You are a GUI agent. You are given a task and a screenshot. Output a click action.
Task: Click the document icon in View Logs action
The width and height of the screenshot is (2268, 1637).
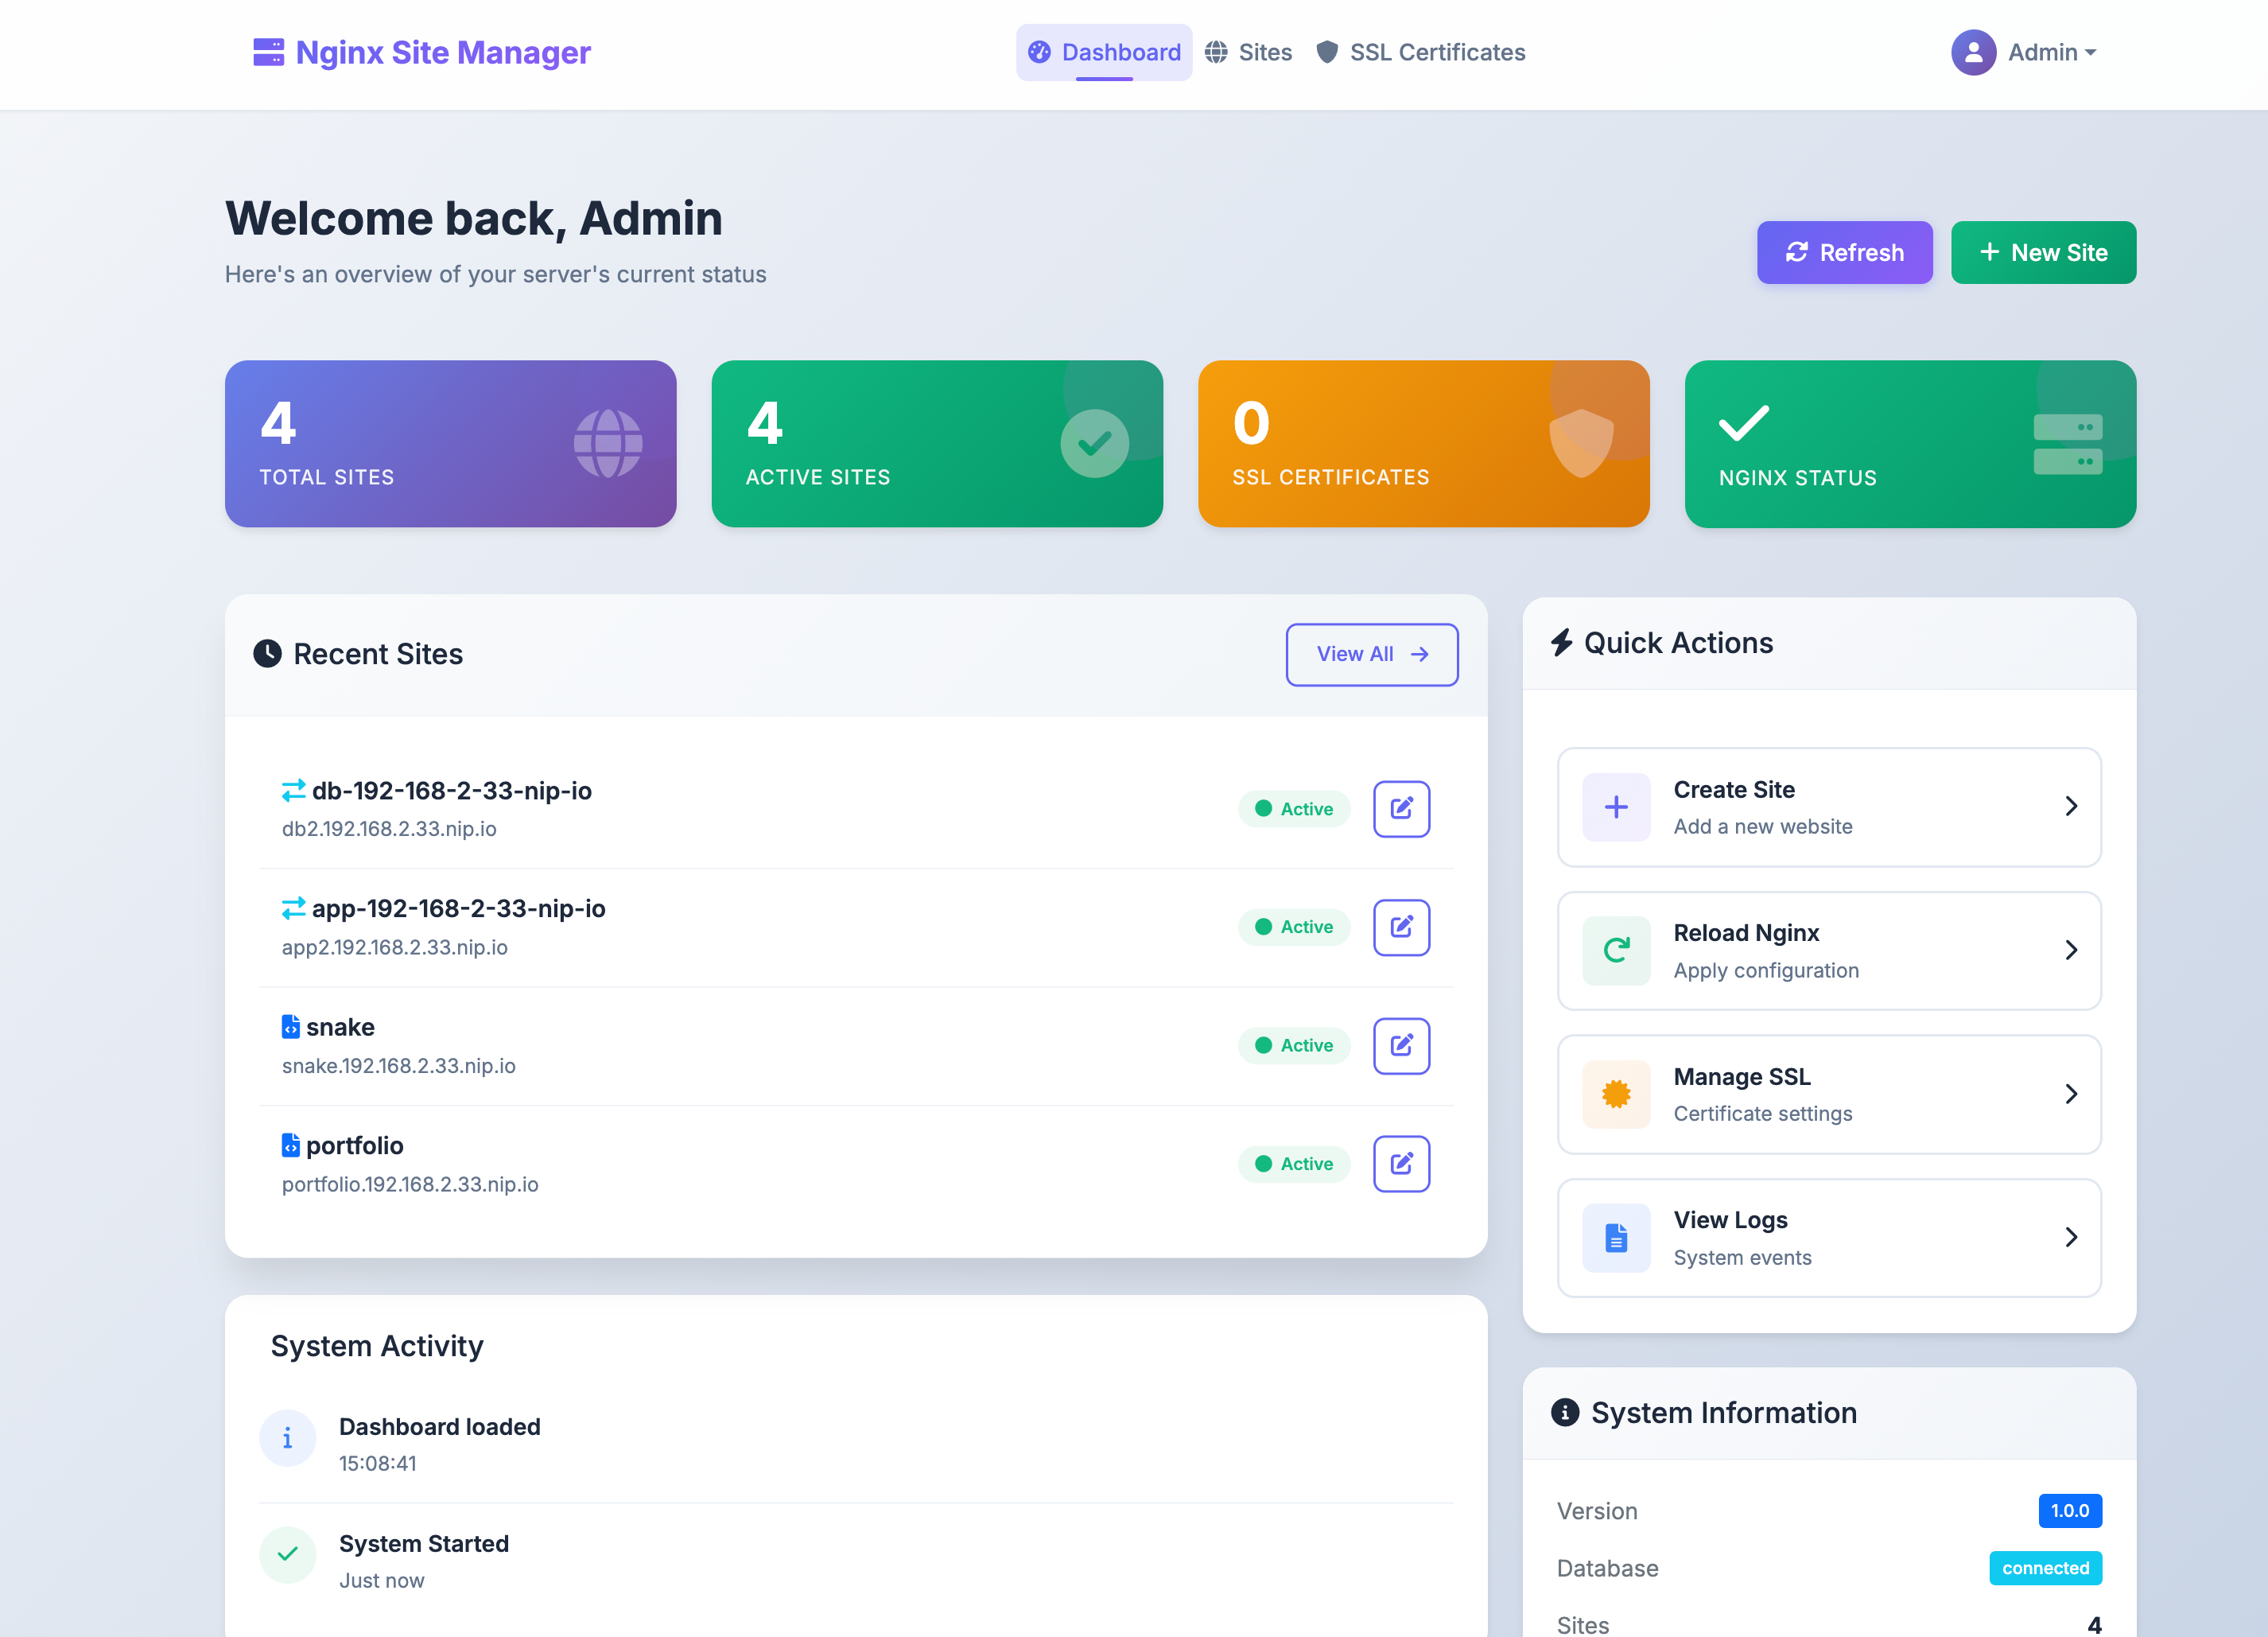1616,1238
